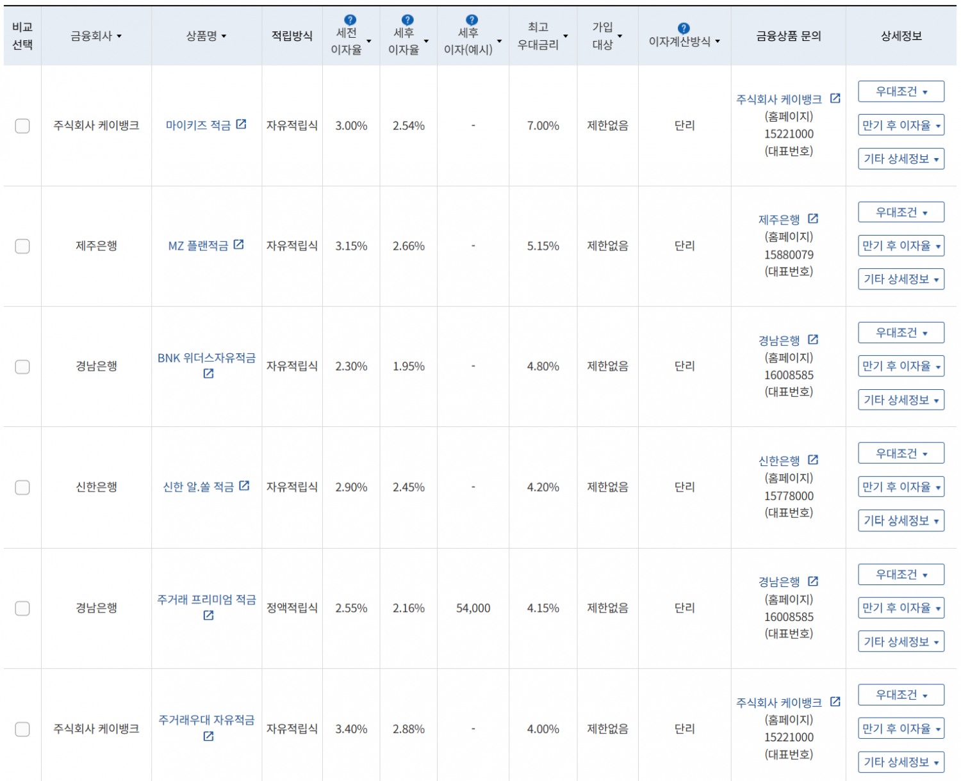Viewport: 961px width, 781px height.
Task: Sort by 세전 이자율 column arrow
Action: coord(369,42)
